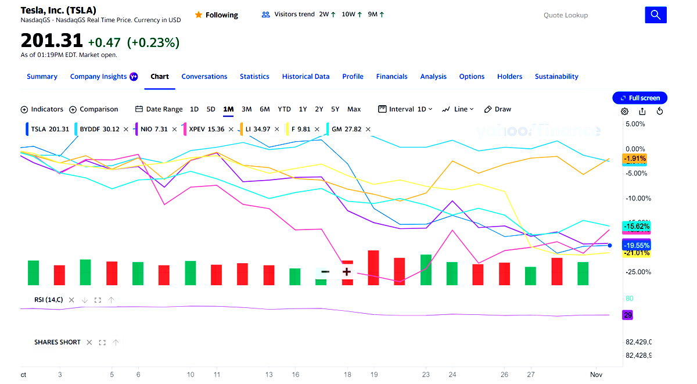The height and width of the screenshot is (384, 697).
Task: Reset chart with the undo arrow icon
Action: pyautogui.click(x=660, y=112)
